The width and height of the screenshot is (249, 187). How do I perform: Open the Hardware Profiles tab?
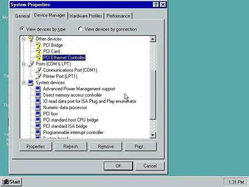[x=86, y=16]
